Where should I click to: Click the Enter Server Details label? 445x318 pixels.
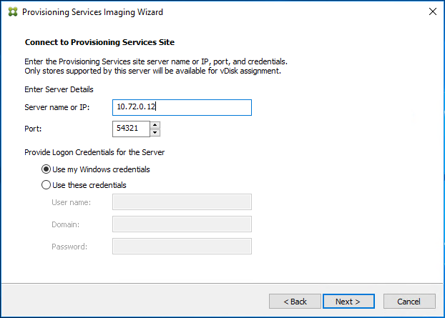pyautogui.click(x=59, y=89)
